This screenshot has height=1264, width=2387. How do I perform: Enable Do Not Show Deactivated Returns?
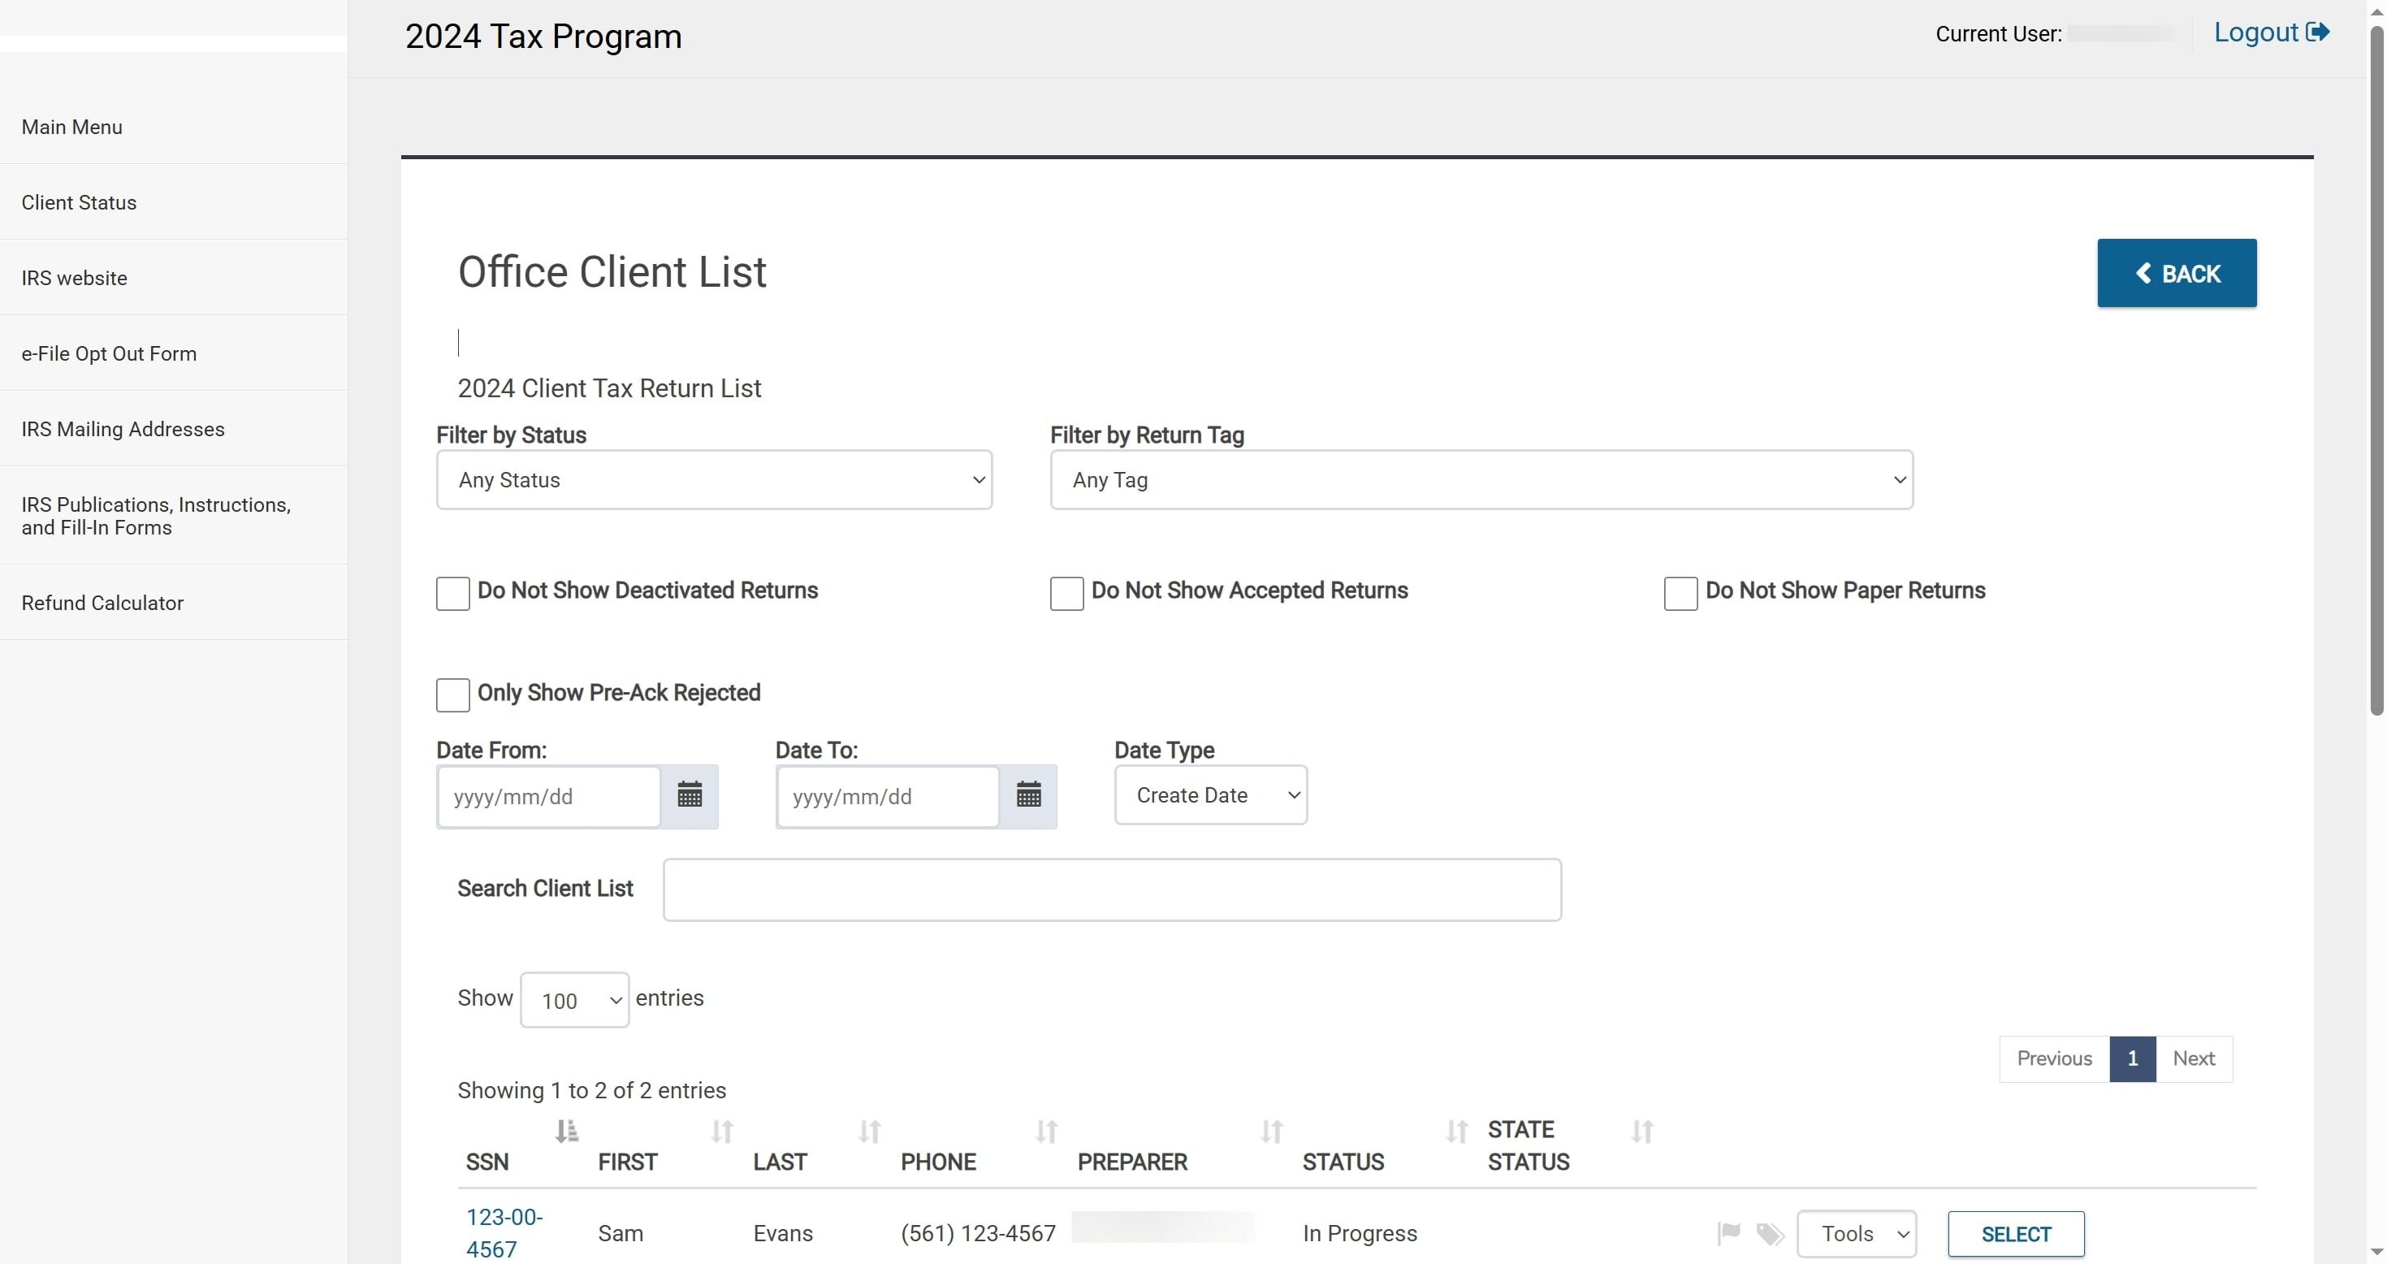pos(452,593)
